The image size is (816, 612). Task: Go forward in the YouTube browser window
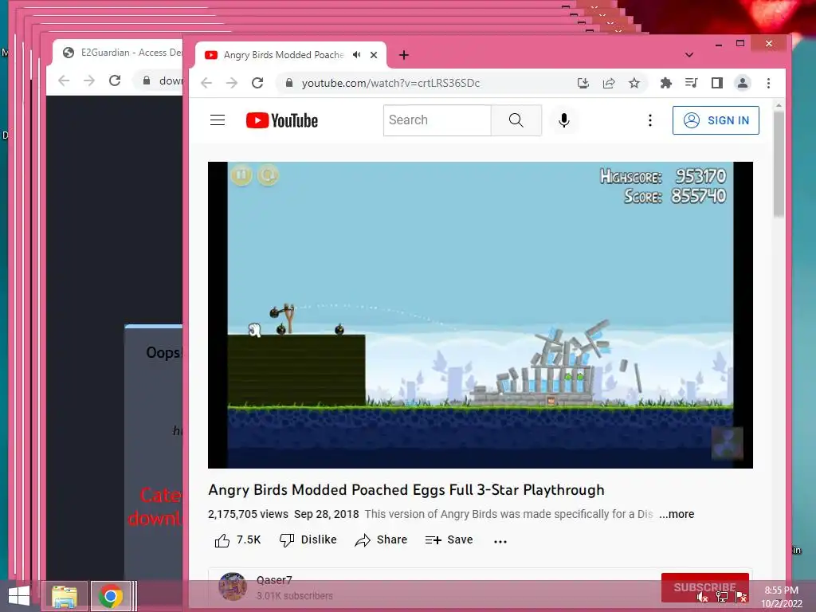232,83
